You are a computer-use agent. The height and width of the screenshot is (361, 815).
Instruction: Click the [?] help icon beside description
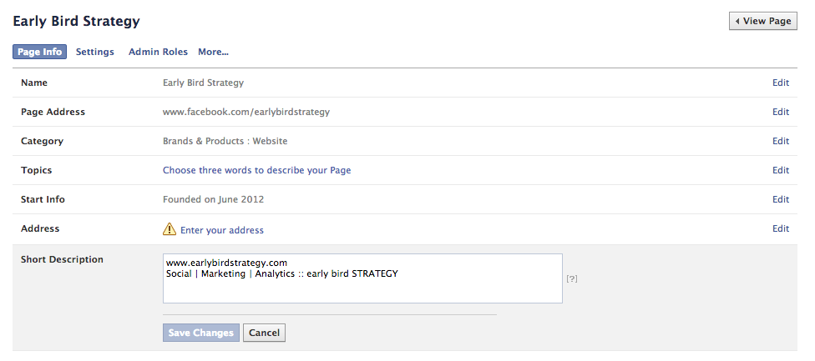tap(572, 278)
